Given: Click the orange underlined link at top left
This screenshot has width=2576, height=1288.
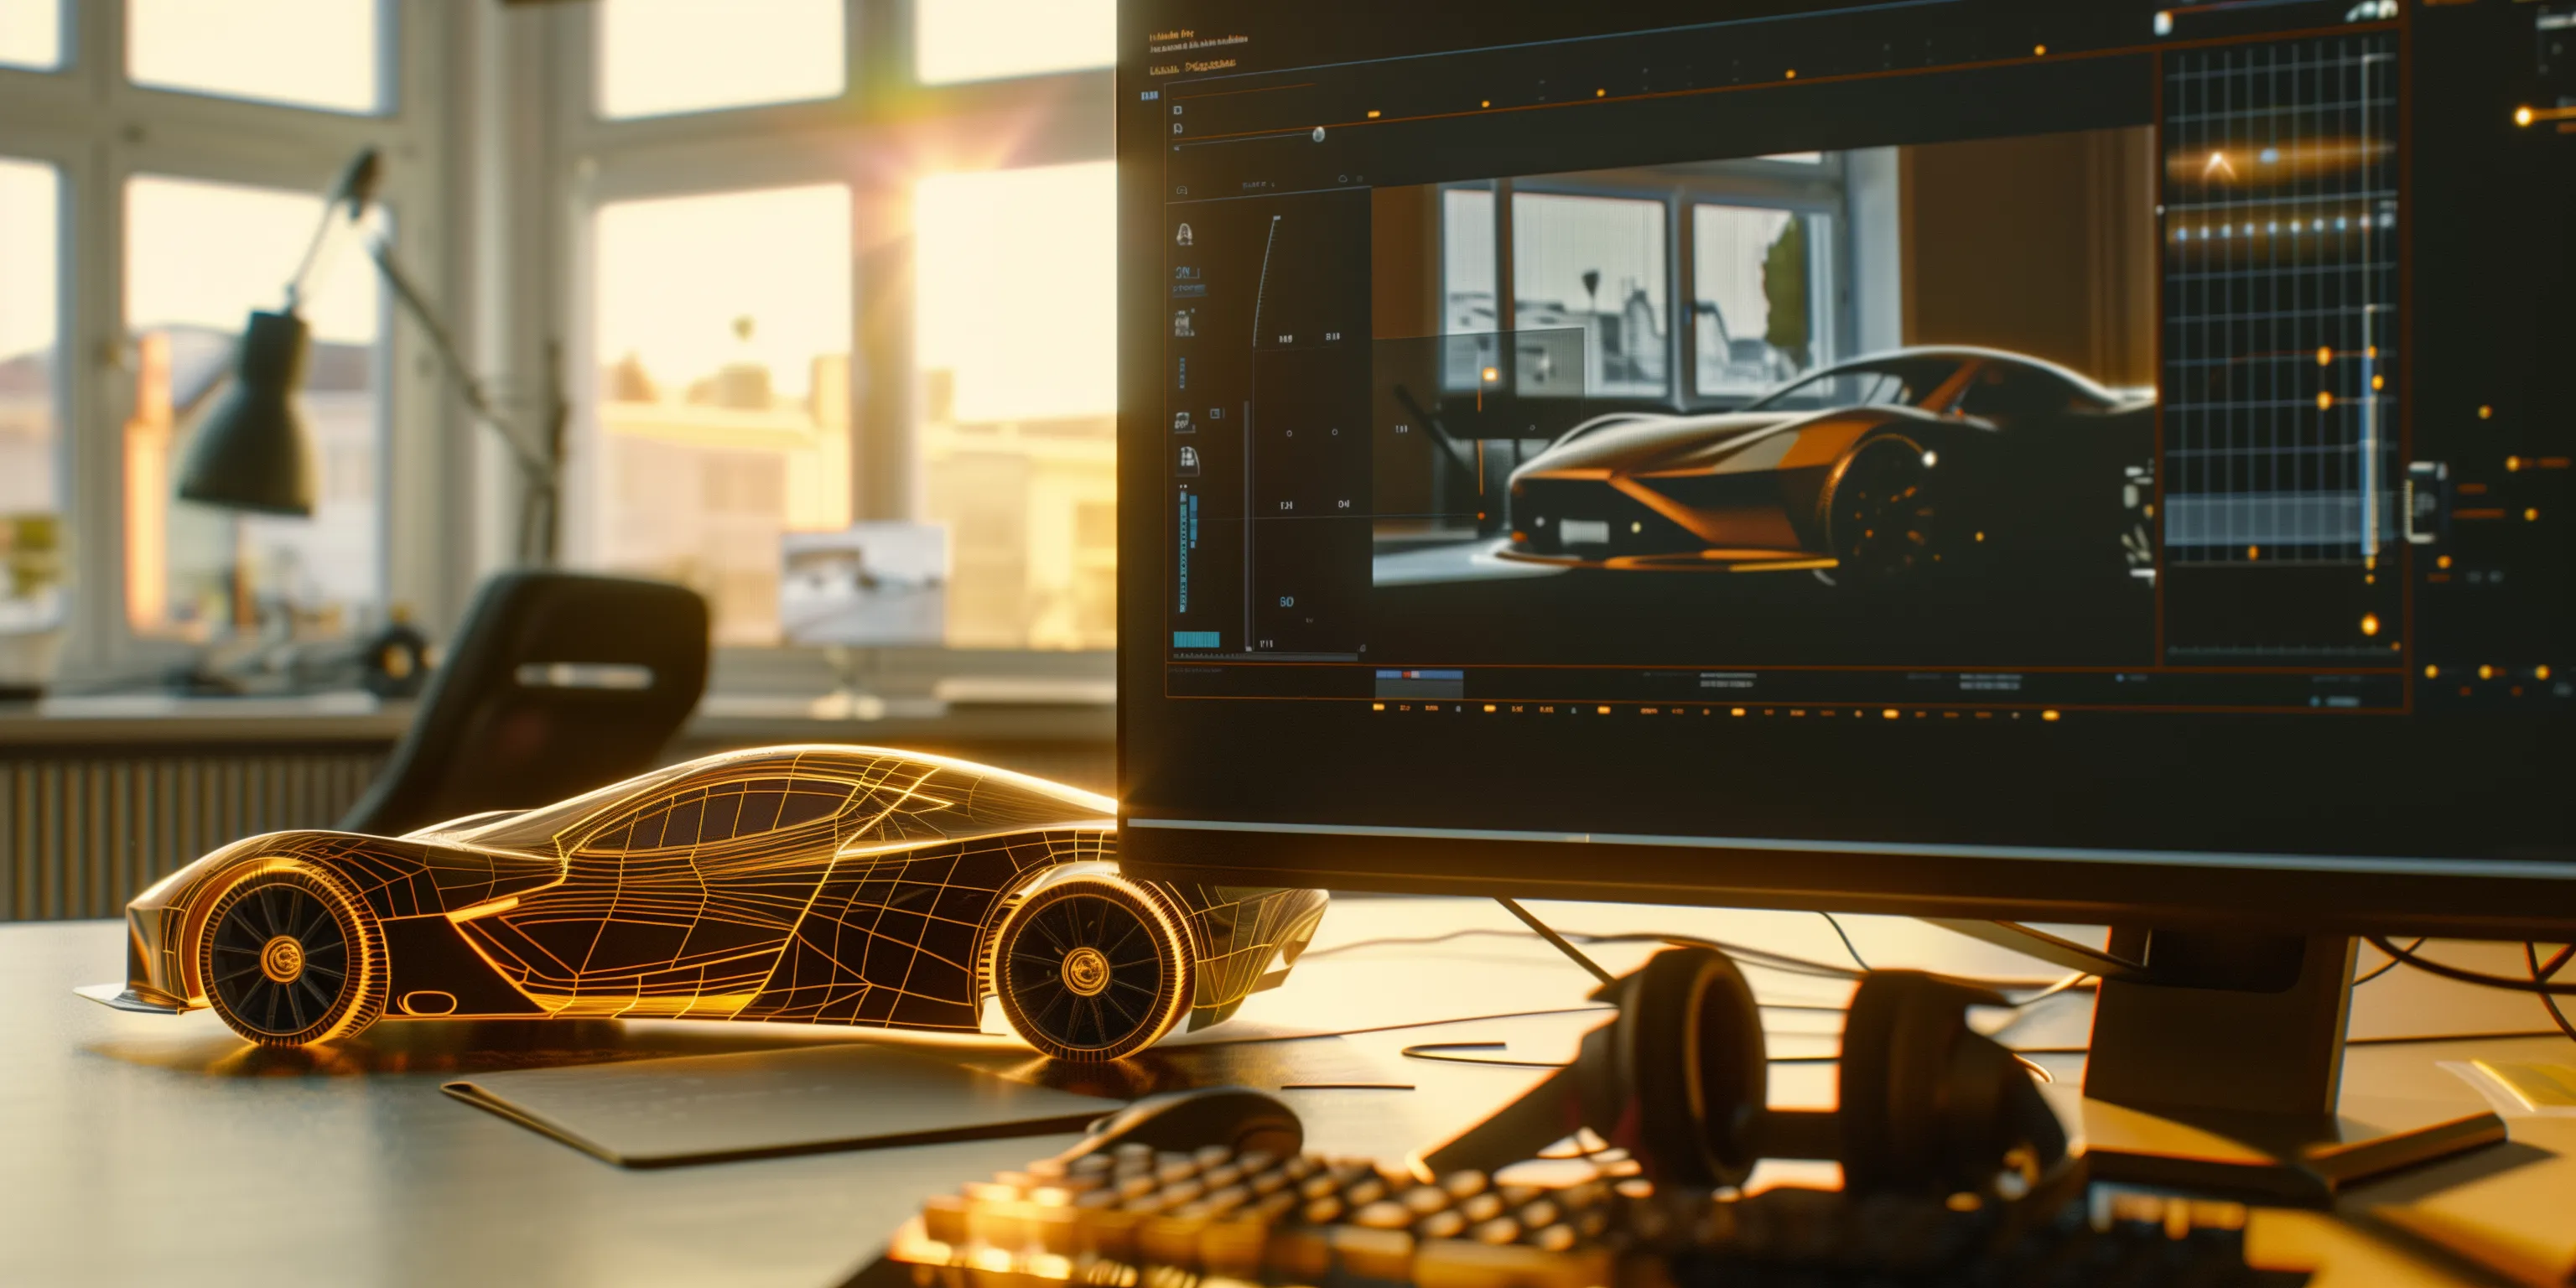Looking at the screenshot, I should (x=1163, y=69).
